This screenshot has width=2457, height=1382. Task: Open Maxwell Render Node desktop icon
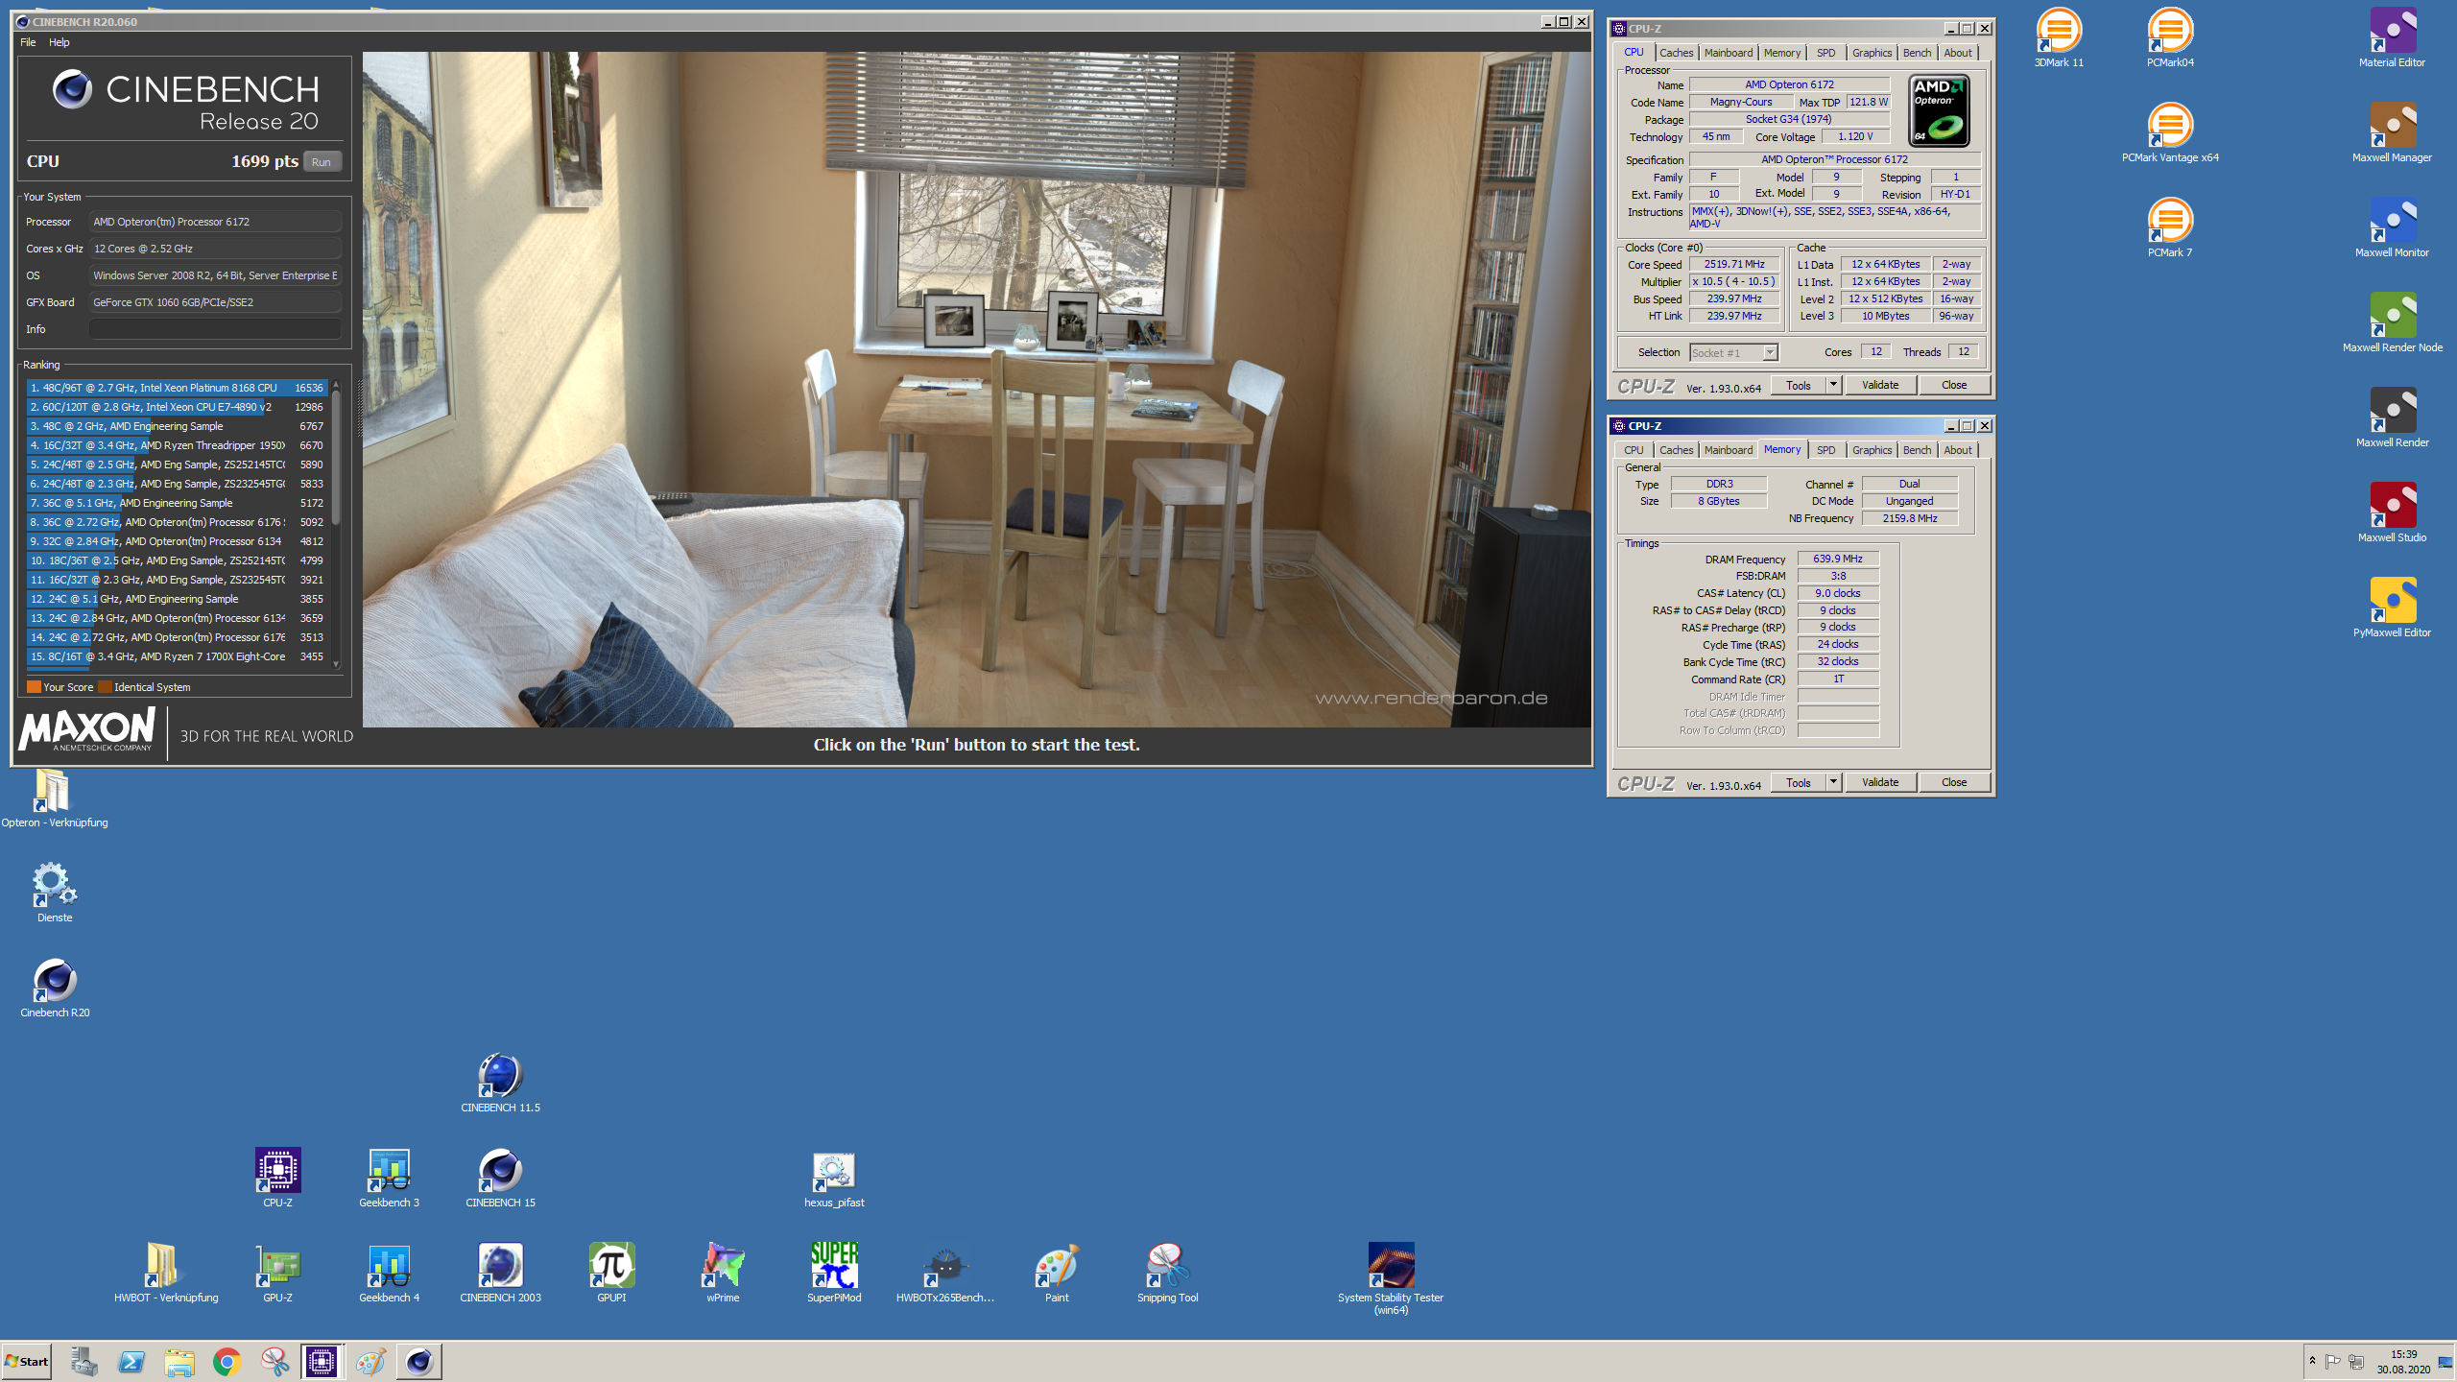pos(2392,322)
